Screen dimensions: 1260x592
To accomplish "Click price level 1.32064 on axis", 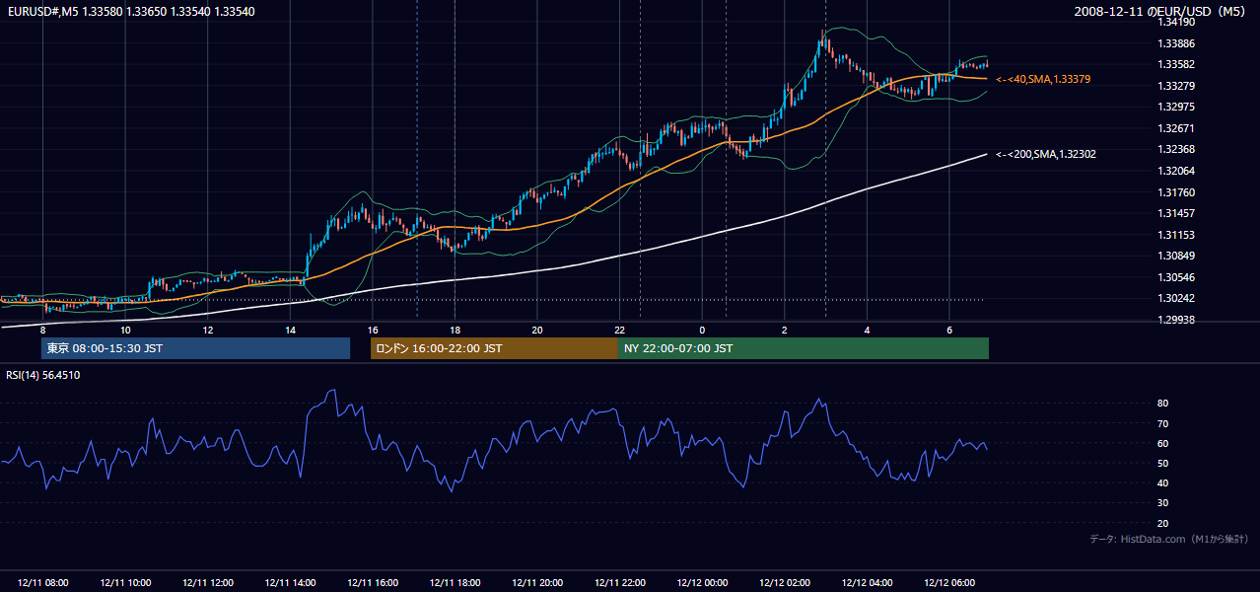I will tap(1176, 171).
